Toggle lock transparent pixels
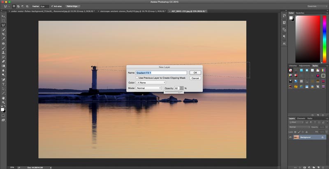The image size is (329, 169). 295,132
